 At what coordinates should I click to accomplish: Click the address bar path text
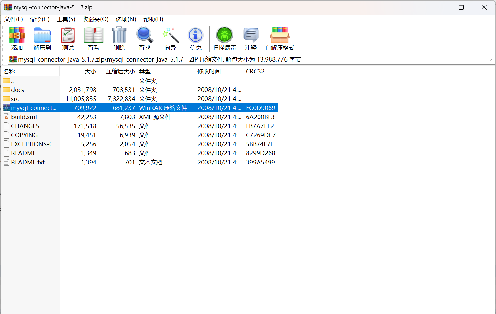click(160, 59)
